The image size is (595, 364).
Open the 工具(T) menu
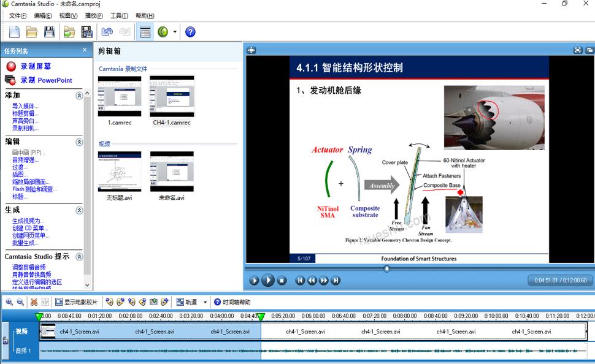coord(119,15)
